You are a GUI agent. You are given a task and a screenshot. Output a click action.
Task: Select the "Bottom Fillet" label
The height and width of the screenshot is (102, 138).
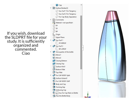tap(60, 69)
